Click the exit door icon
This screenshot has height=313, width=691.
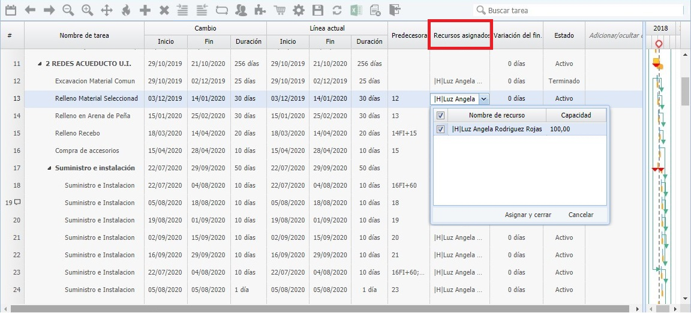395,10
